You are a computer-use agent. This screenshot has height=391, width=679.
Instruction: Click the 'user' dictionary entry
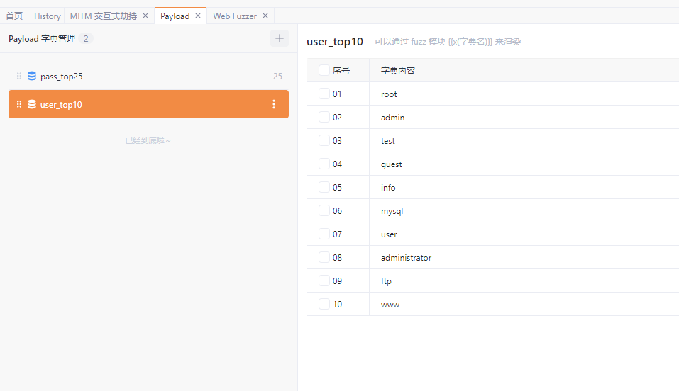click(389, 234)
